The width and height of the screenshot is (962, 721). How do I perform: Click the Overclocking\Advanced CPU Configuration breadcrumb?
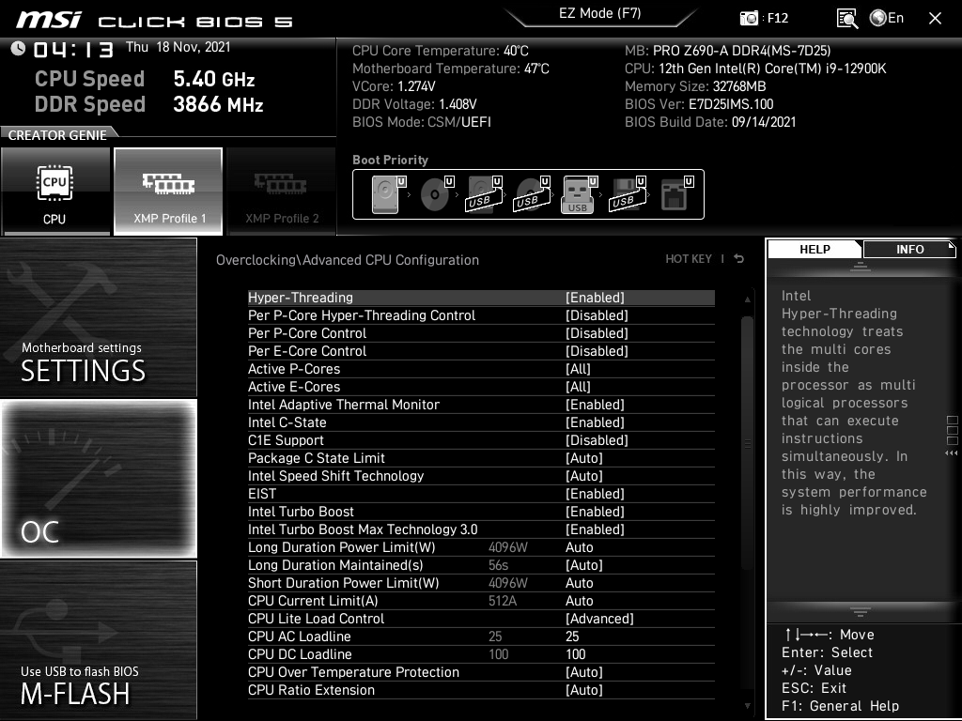pyautogui.click(x=348, y=260)
